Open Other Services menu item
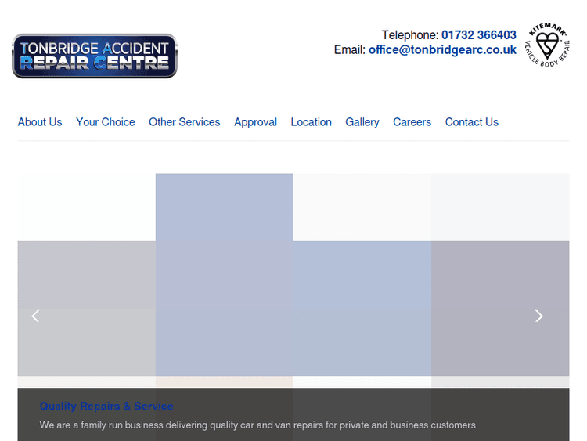Screen dimensions: 587x441 tap(184, 122)
